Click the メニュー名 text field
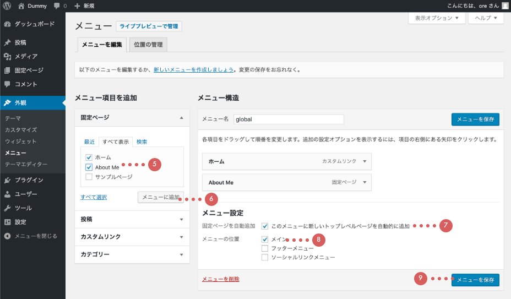 coord(288,119)
